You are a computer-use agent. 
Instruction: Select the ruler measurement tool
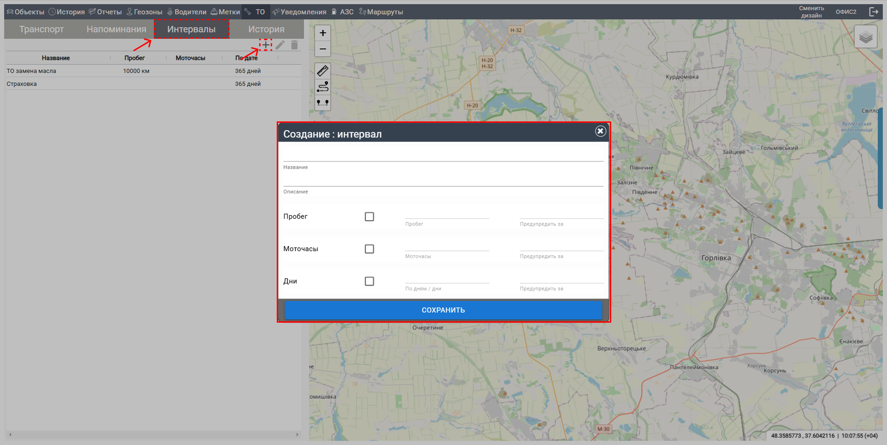(322, 71)
